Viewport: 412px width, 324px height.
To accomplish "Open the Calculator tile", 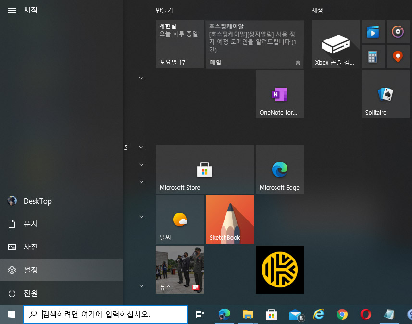I will (x=373, y=57).
